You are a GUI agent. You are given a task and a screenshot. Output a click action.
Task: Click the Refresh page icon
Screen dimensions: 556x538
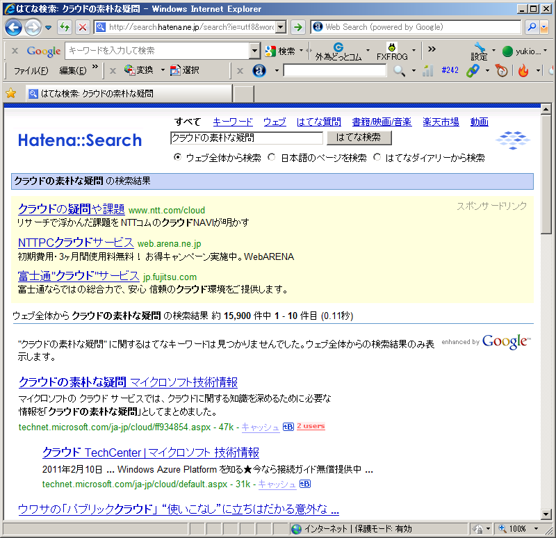click(65, 27)
